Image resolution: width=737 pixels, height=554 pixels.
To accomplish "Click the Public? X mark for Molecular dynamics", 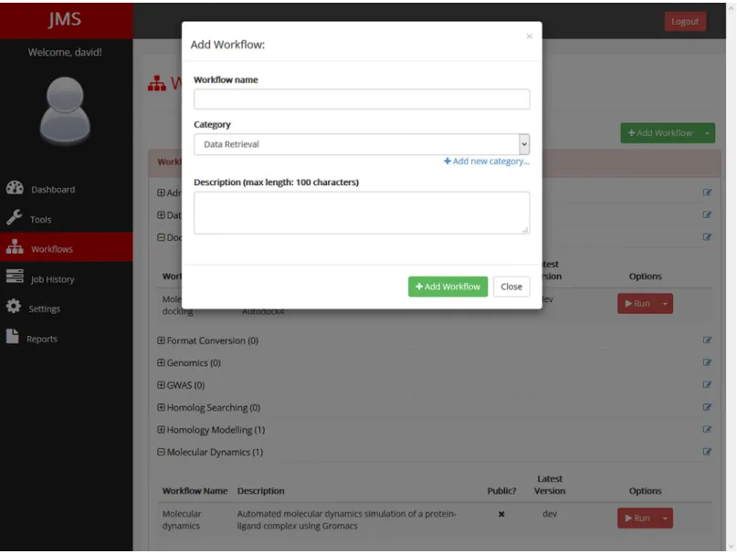I will [x=501, y=515].
